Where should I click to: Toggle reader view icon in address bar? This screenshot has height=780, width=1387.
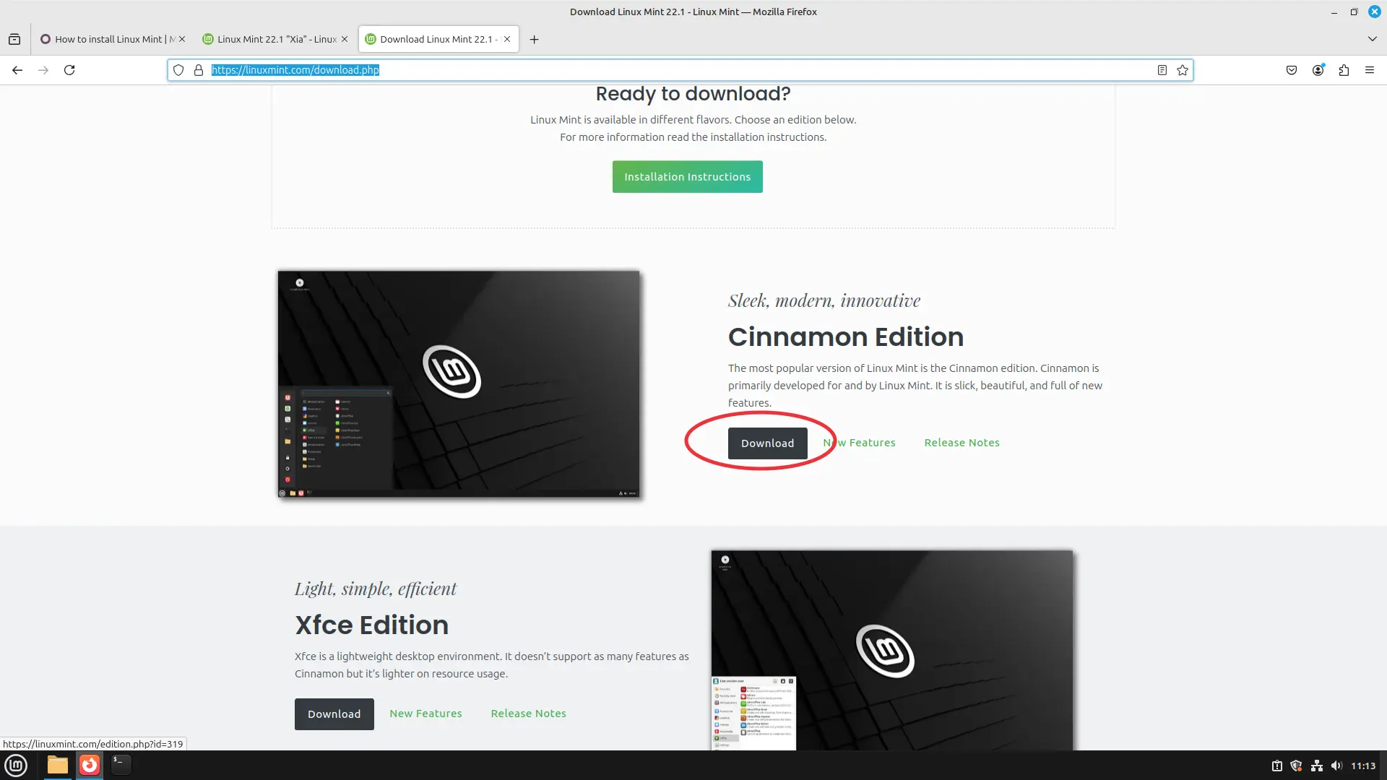1162,70
